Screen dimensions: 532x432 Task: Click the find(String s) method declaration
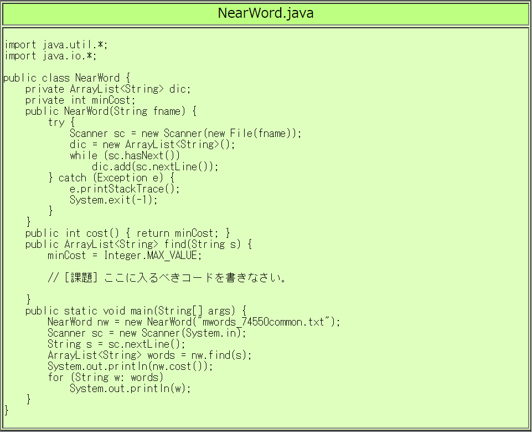[138, 245]
